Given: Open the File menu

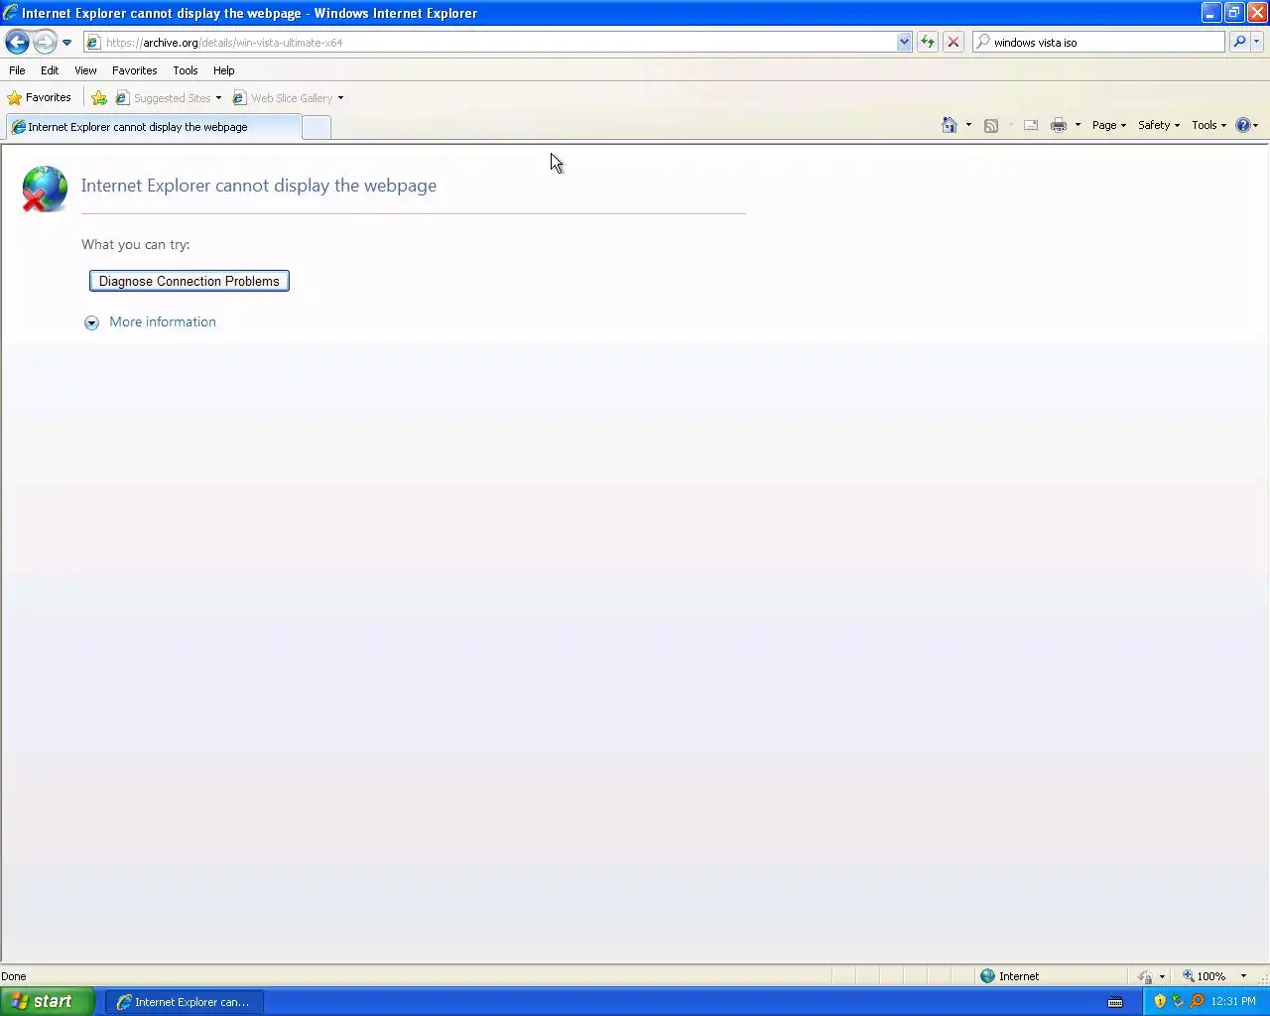Looking at the screenshot, I should (x=17, y=70).
